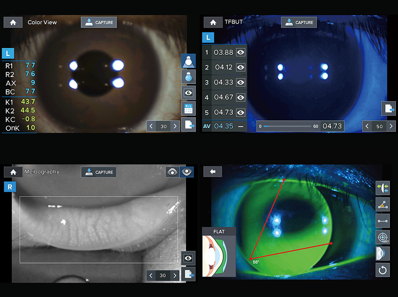
Task: Decrease the Meibography value from 30
Action: click(x=151, y=275)
